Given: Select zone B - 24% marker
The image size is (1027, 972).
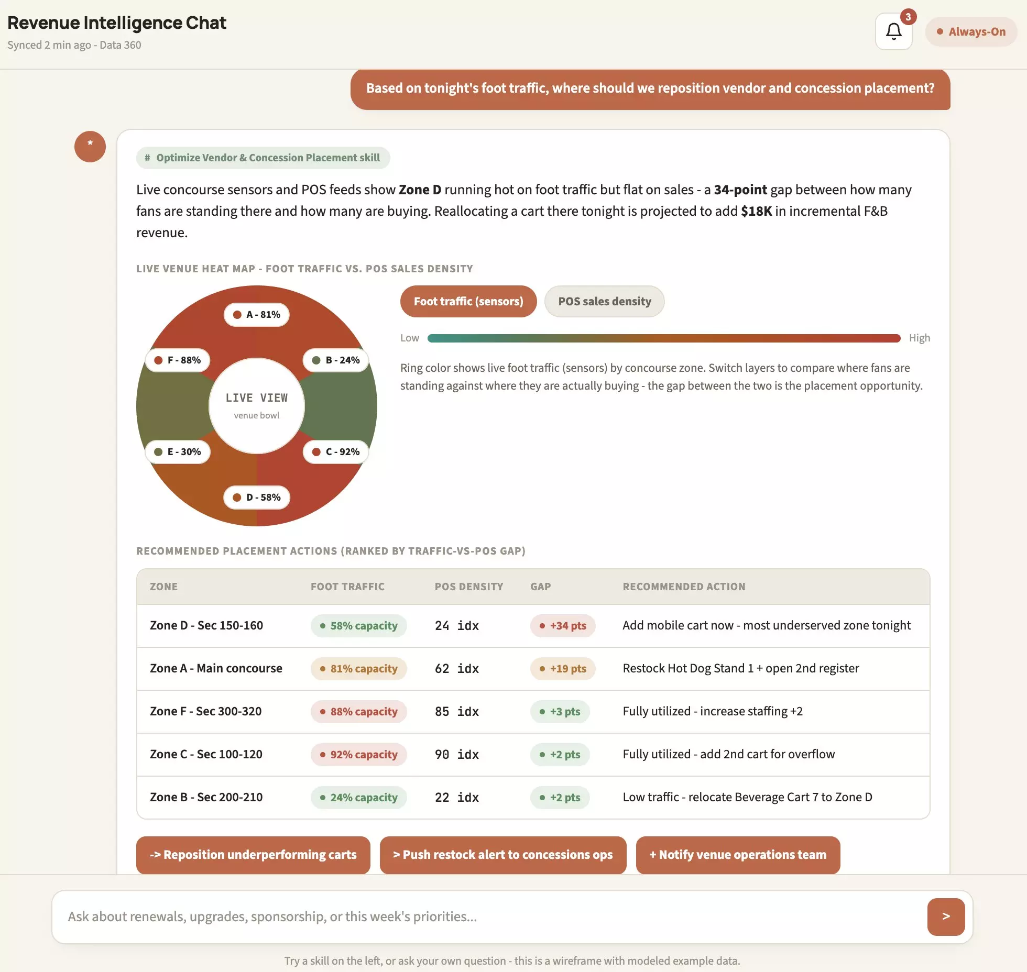Looking at the screenshot, I should 336,360.
